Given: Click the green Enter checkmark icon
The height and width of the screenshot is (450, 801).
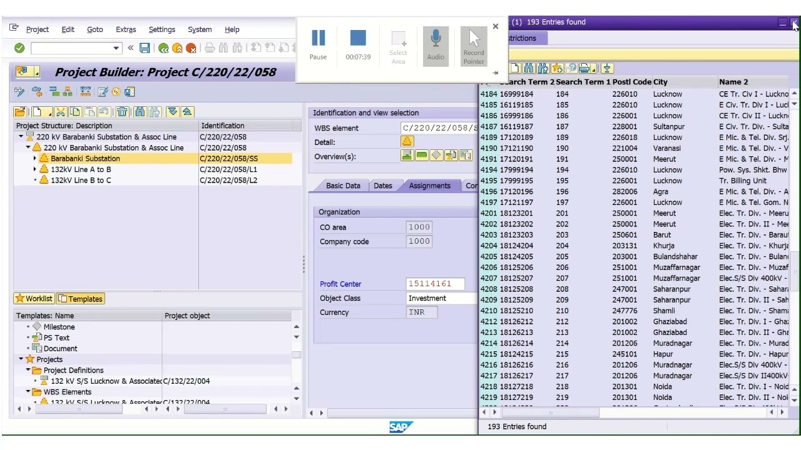Looking at the screenshot, I should [19, 48].
